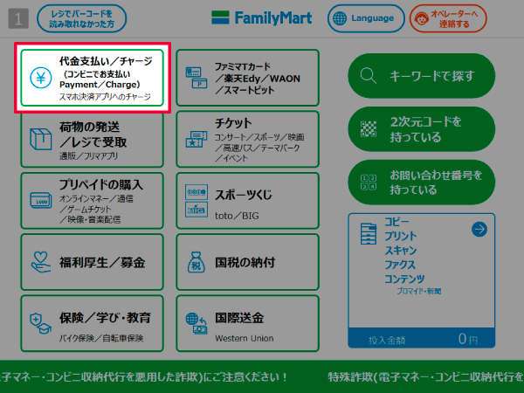
Task: Select 保険／学び・教育 option
Action: tap(93, 323)
